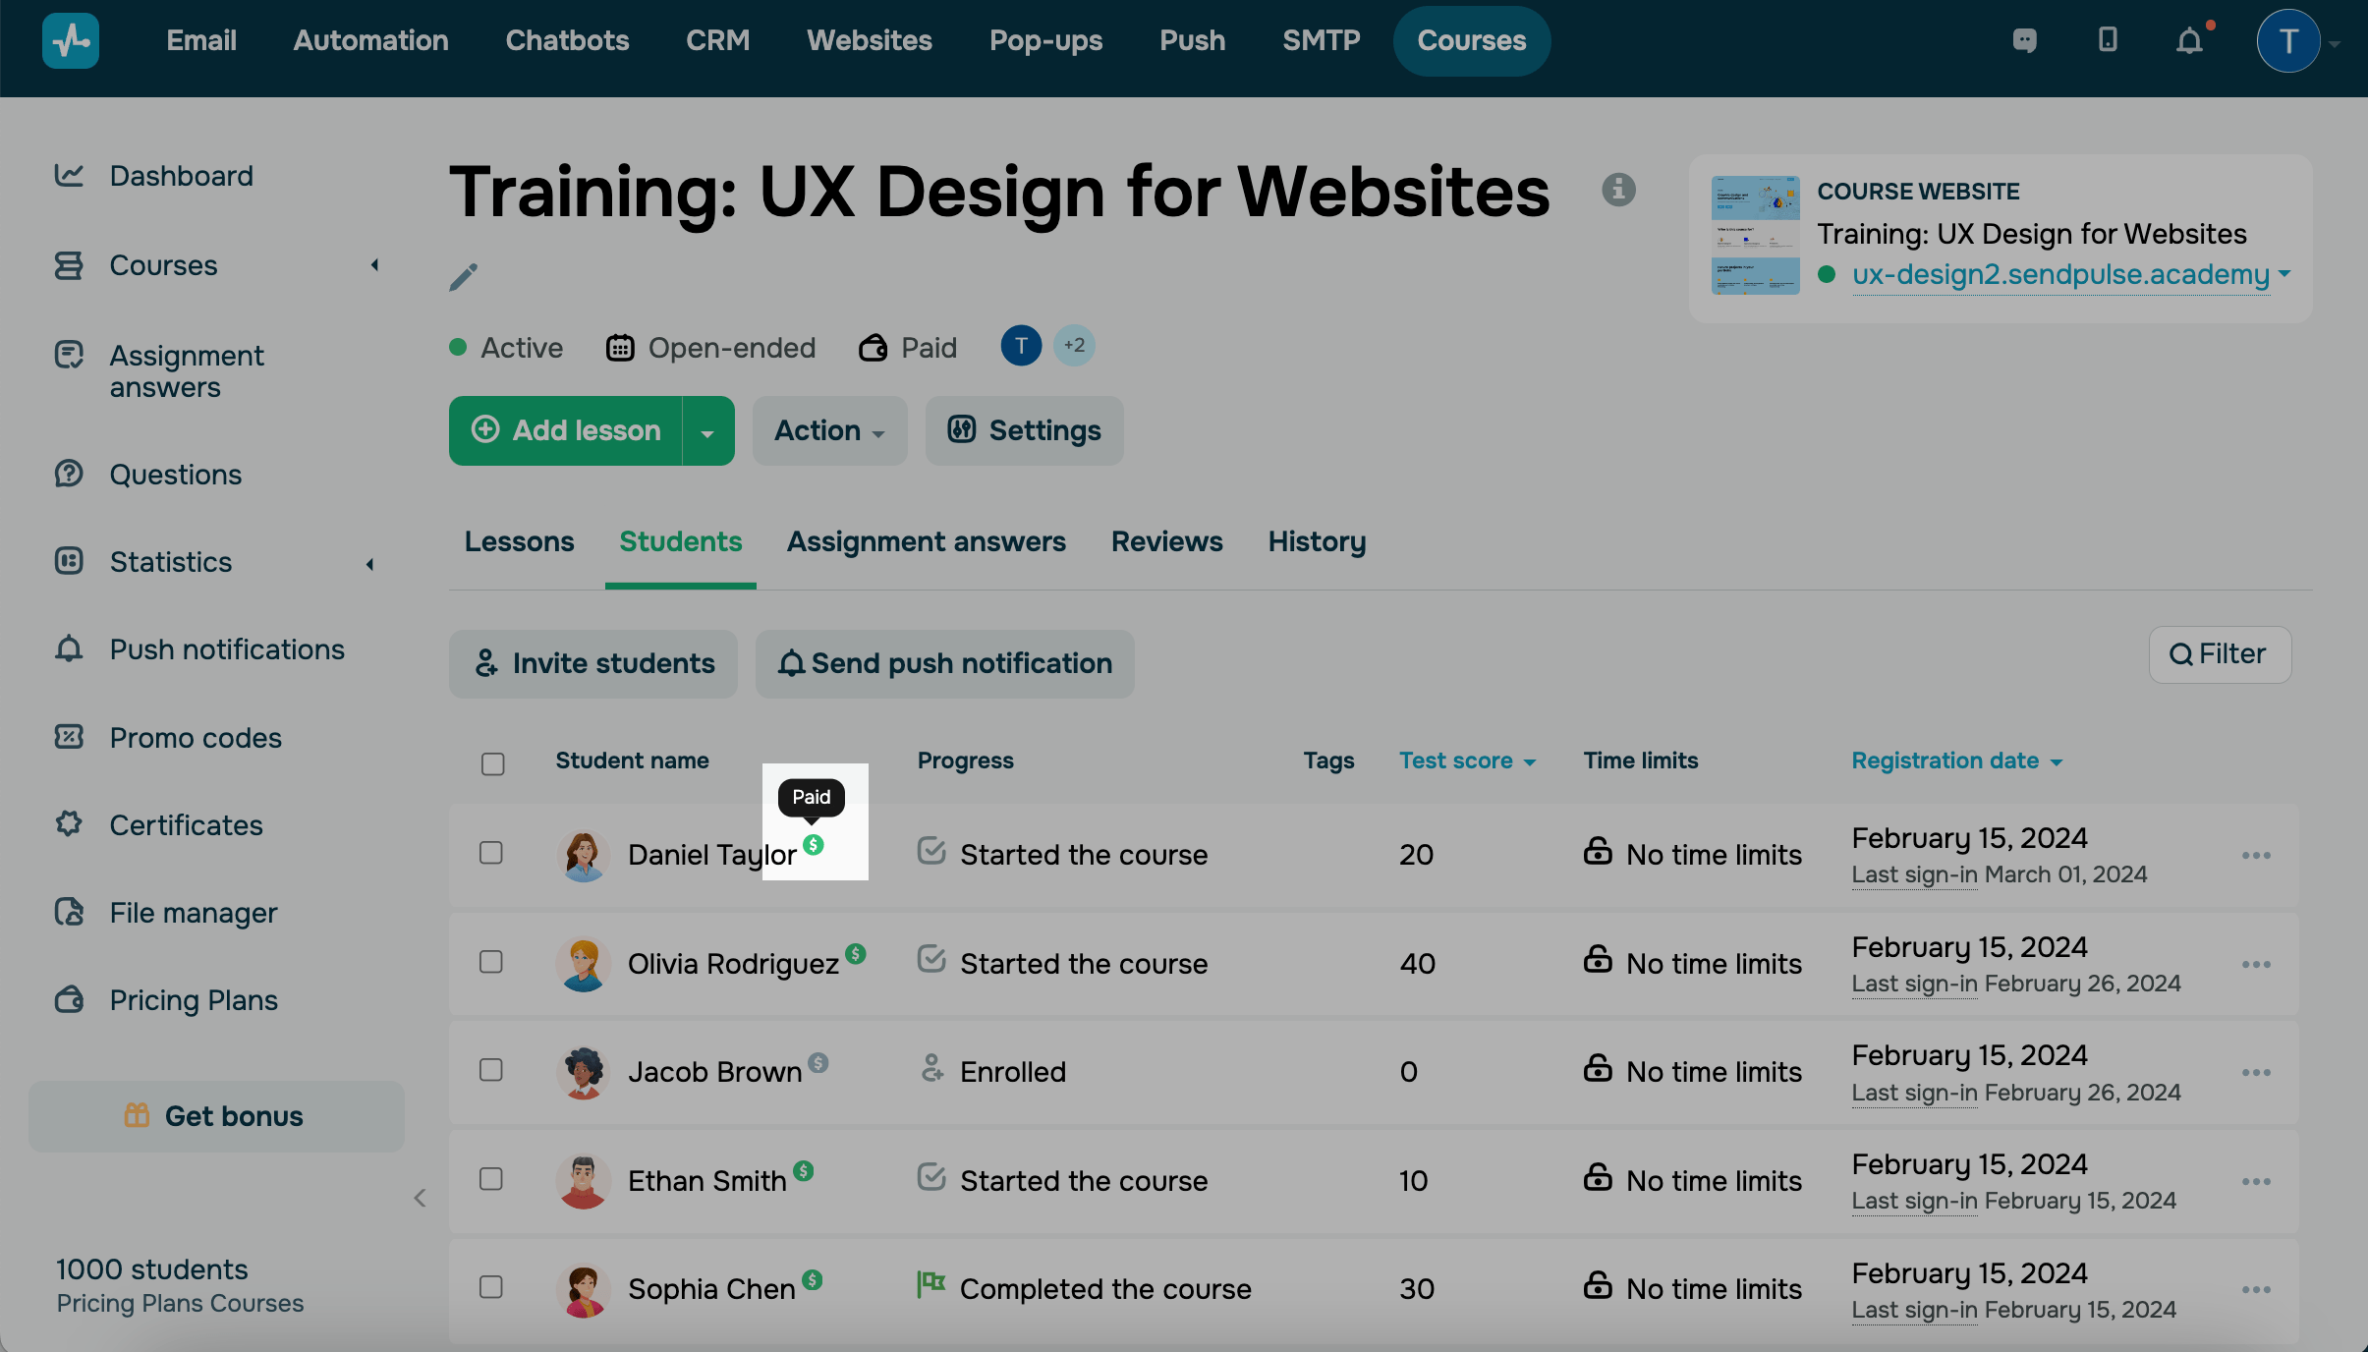The image size is (2368, 1352).
Task: Open more options for Olivia Rodriguez row
Action: coord(2256,965)
